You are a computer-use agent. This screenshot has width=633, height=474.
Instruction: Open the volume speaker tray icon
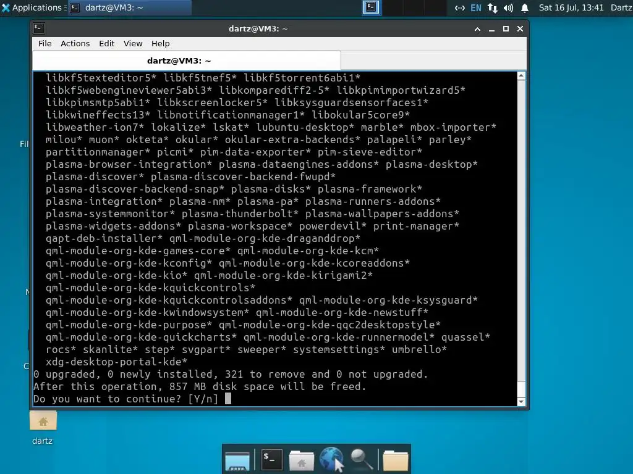(x=508, y=8)
